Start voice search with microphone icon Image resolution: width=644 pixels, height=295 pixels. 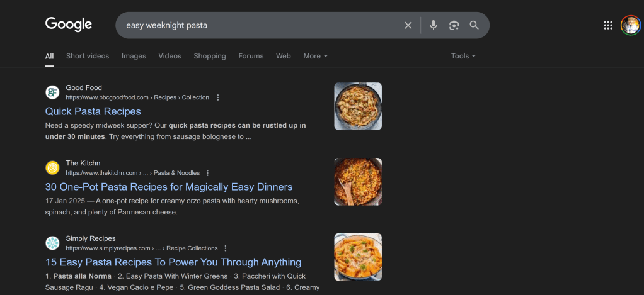pos(433,25)
